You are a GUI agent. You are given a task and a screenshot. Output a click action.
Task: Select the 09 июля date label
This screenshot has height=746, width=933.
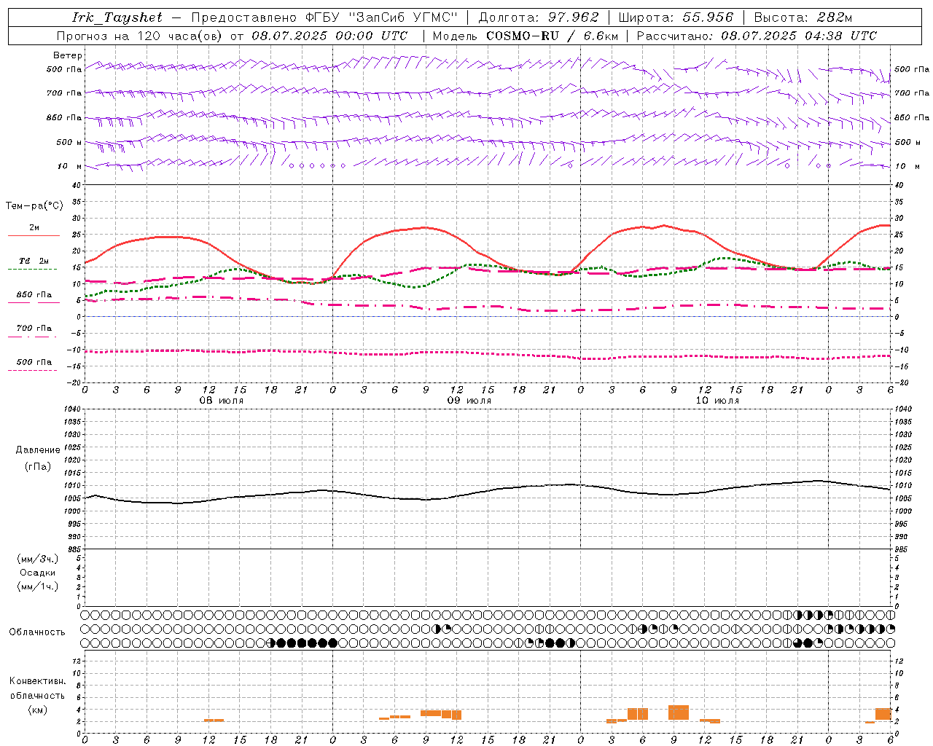(469, 401)
